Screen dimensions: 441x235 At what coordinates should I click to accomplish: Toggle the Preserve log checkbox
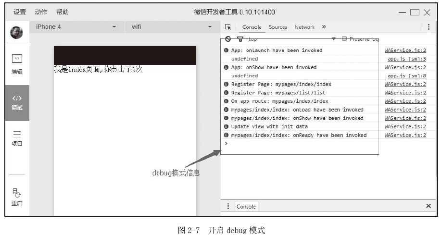[x=344, y=38]
